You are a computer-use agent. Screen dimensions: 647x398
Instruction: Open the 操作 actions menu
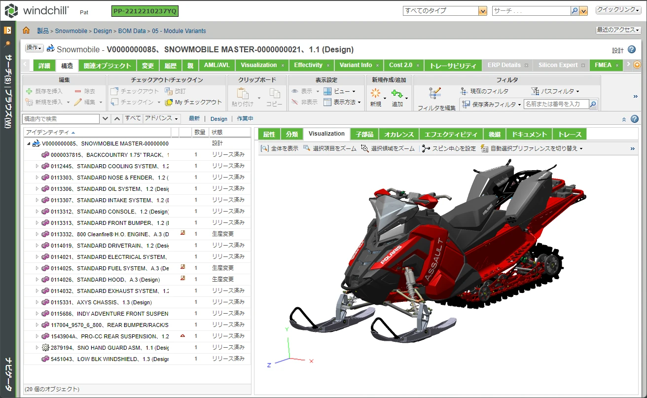tap(34, 48)
